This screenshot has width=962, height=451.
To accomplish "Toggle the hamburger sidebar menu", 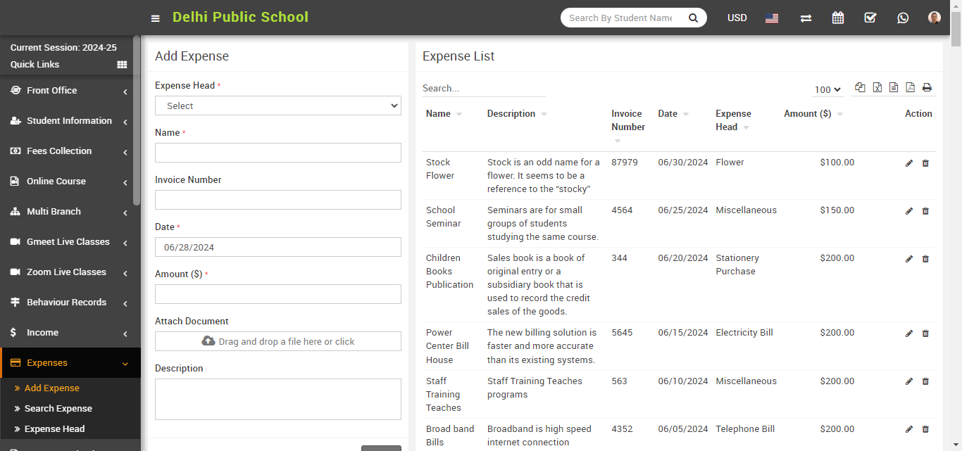I will tap(155, 18).
